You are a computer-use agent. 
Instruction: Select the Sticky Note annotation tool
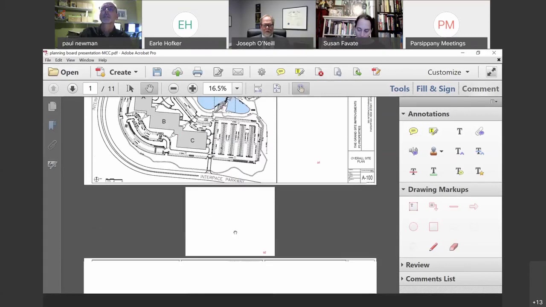[413, 131]
